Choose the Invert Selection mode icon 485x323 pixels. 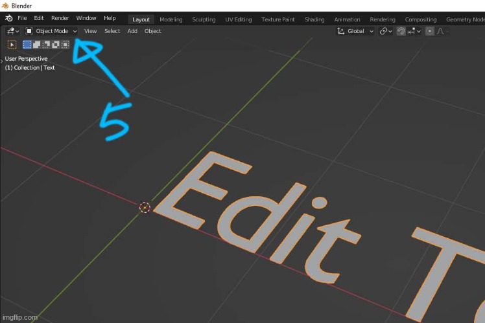pyautogui.click(x=56, y=45)
